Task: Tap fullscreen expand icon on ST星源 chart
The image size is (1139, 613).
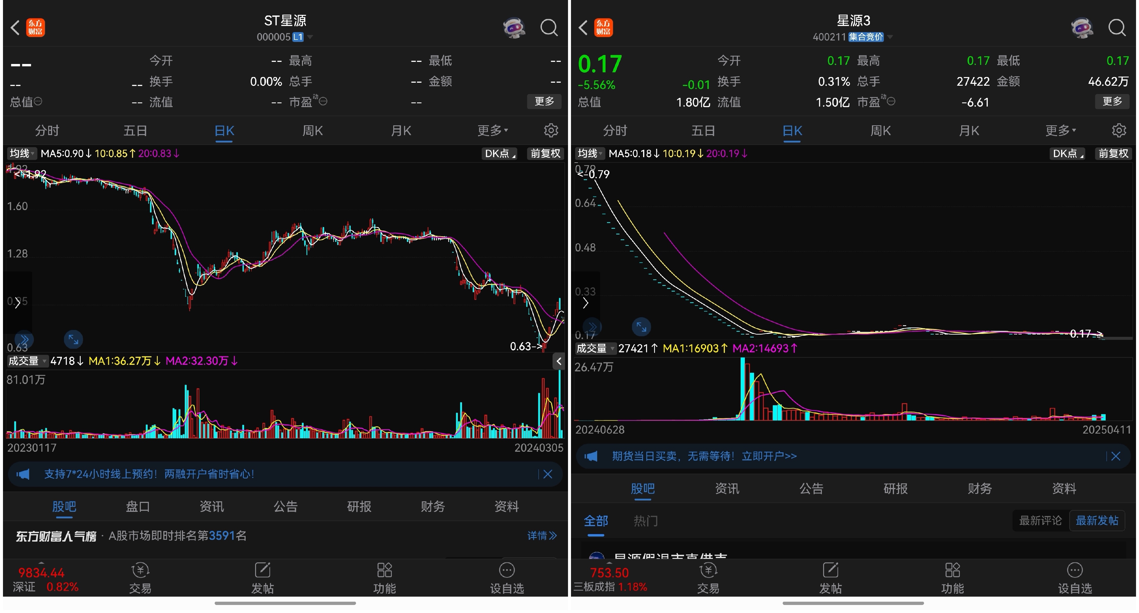Action: tap(74, 340)
